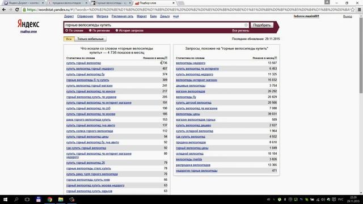Reload the page with refresh icon
Screen dimensions: 363x204
pos(17,10)
